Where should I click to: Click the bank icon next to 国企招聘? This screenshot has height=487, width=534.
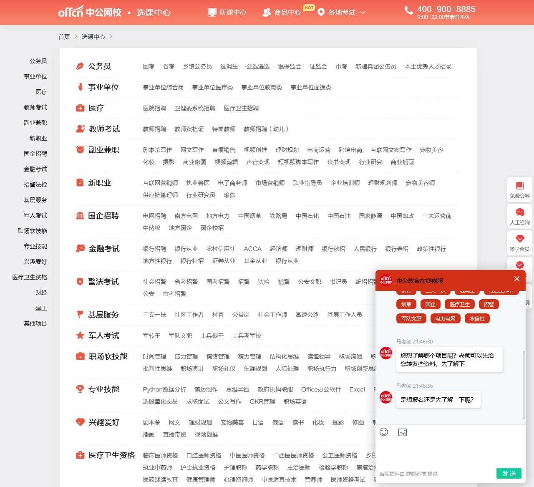point(80,215)
